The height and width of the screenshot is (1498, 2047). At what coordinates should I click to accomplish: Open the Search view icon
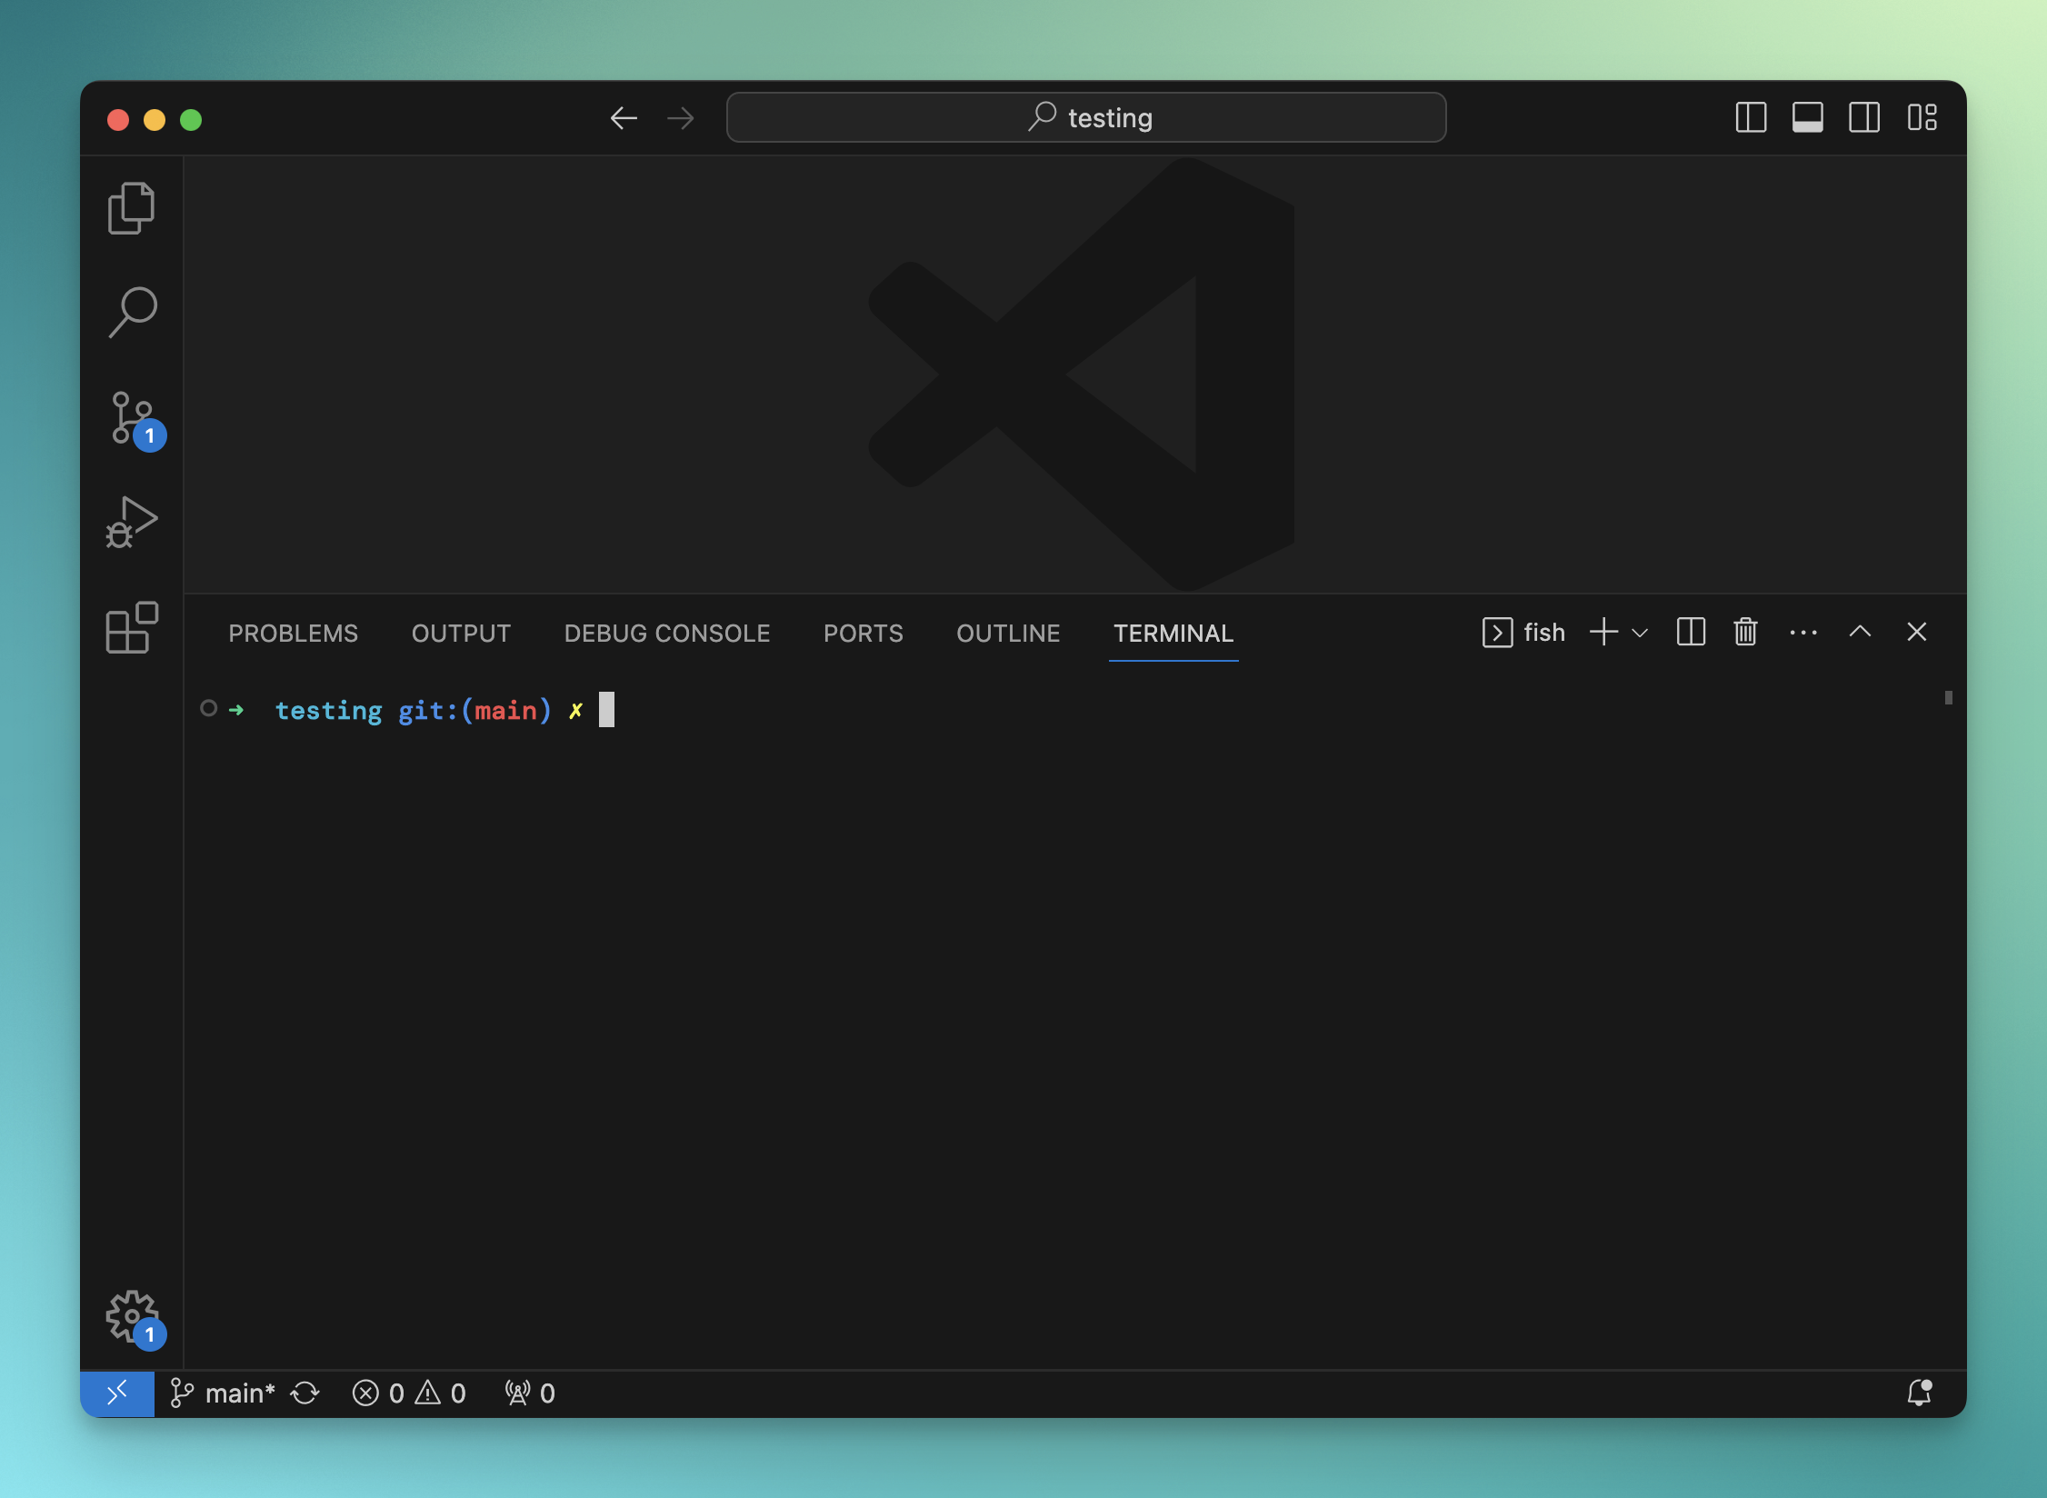pos(132,312)
